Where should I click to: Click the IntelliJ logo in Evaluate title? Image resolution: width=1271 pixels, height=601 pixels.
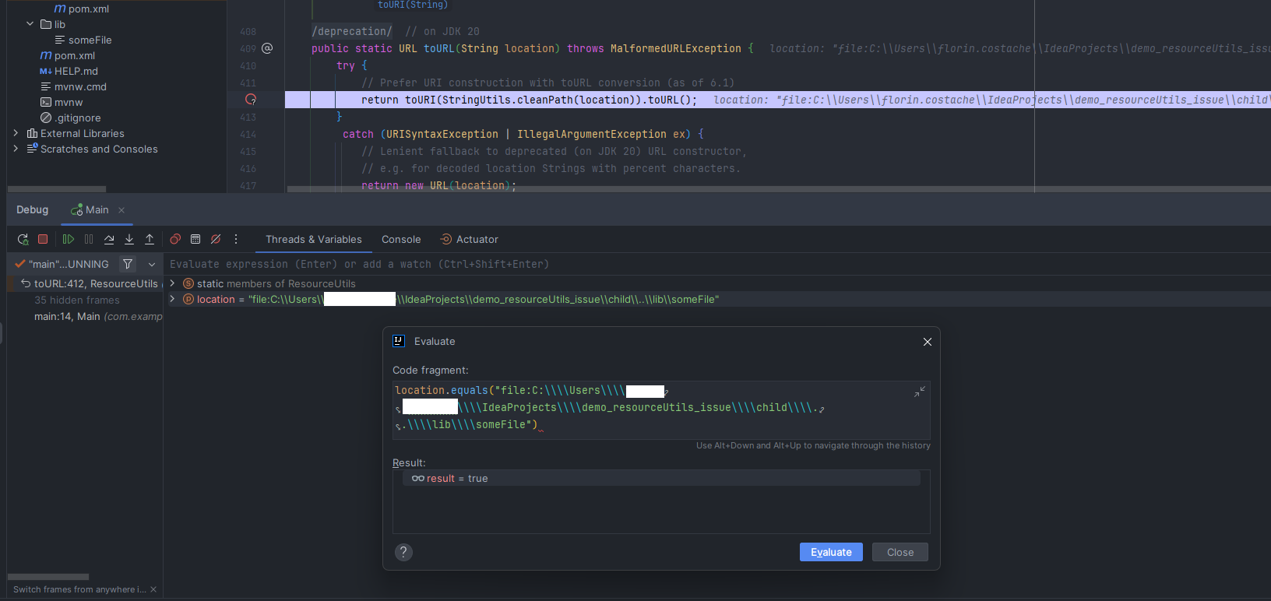pos(399,341)
